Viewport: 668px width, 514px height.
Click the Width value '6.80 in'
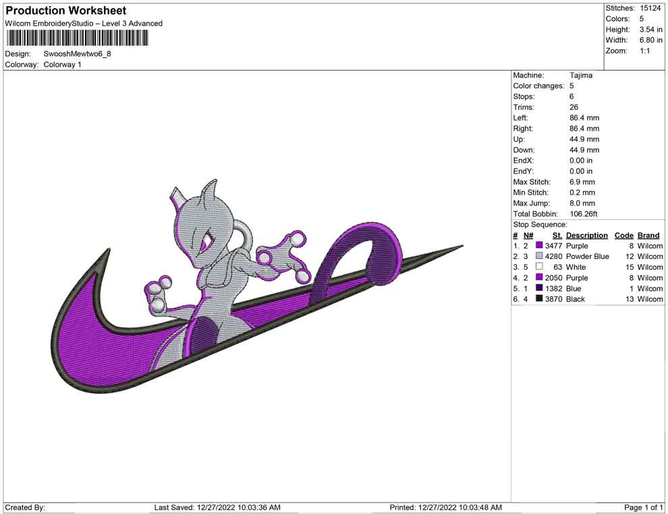coord(651,40)
